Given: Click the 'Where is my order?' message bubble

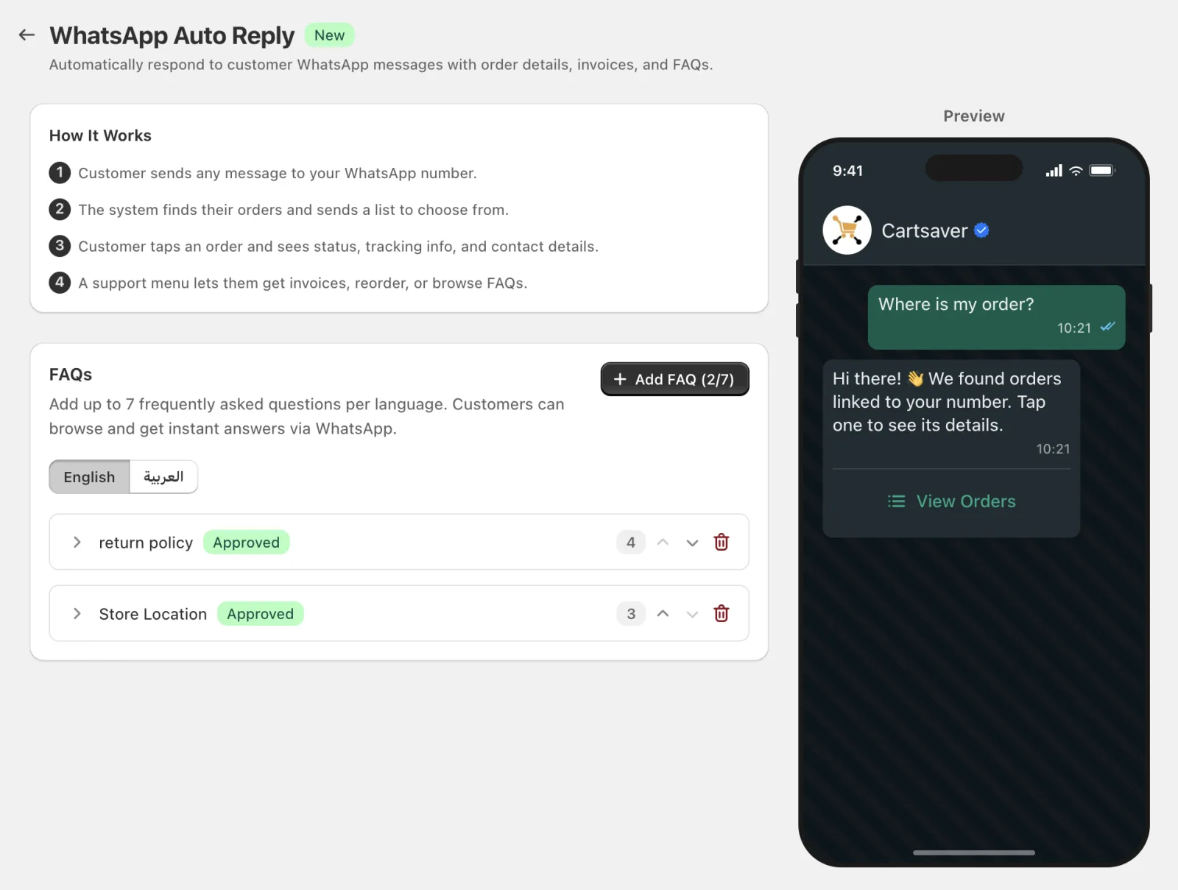Looking at the screenshot, I should click(996, 317).
